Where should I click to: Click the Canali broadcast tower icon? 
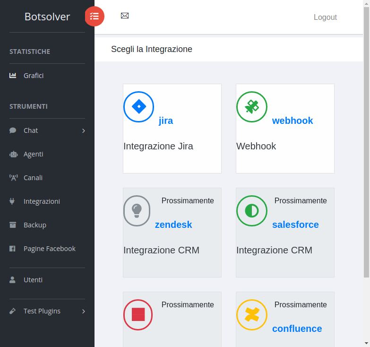pyautogui.click(x=13, y=178)
